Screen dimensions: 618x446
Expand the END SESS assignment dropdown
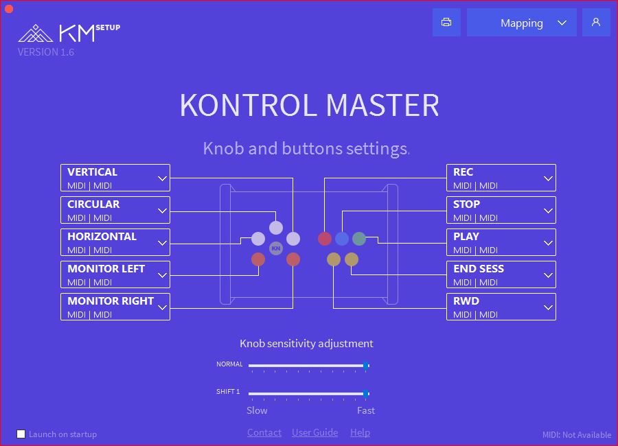click(x=501, y=274)
